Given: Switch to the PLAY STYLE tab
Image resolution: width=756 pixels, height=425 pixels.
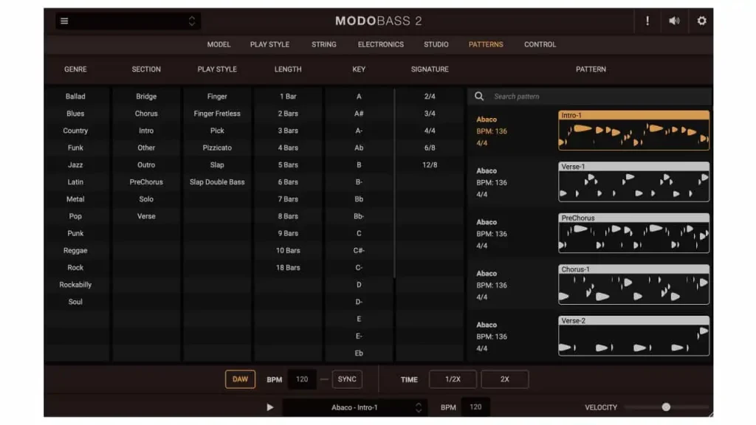Looking at the screenshot, I should (269, 44).
